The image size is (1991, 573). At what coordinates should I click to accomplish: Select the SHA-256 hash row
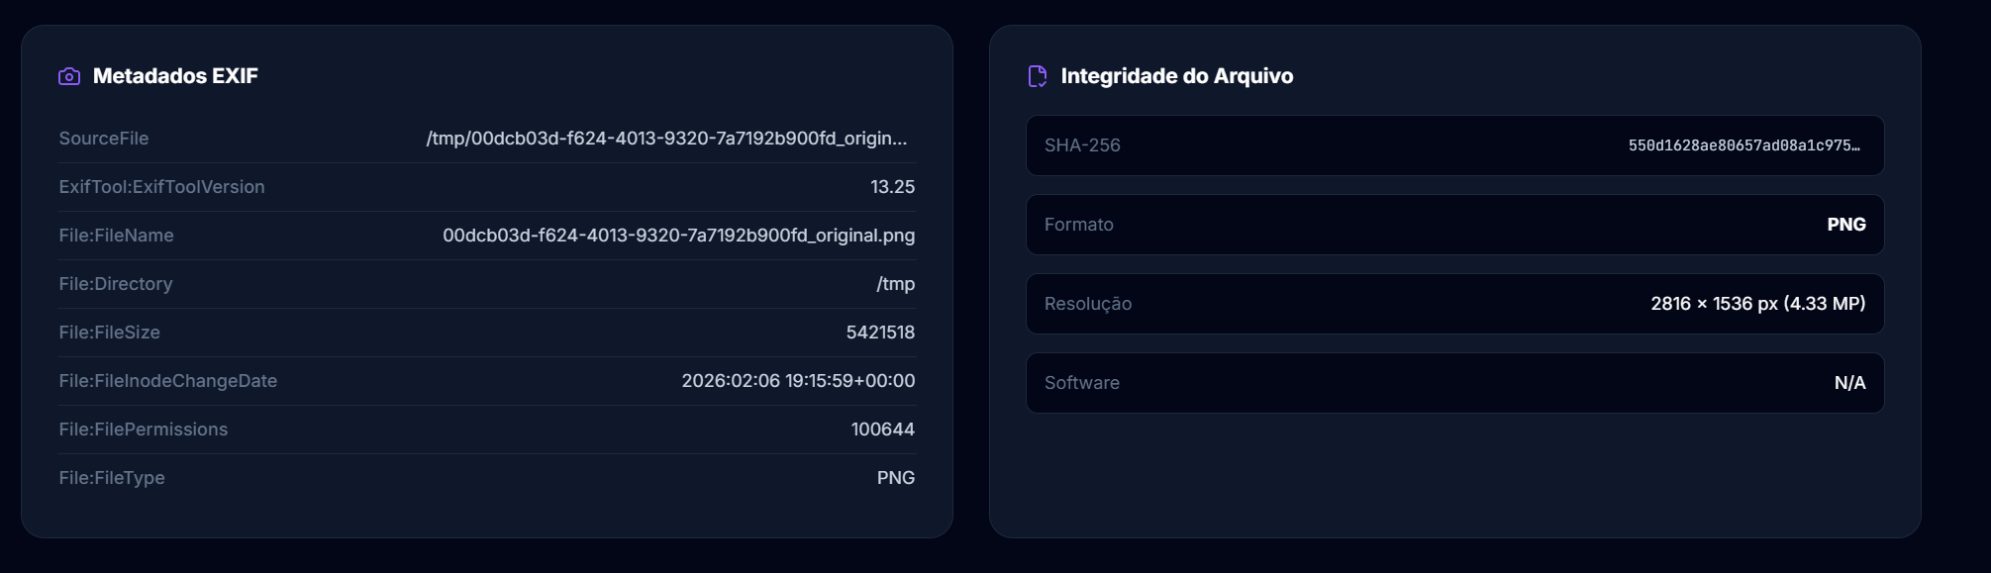point(1455,145)
